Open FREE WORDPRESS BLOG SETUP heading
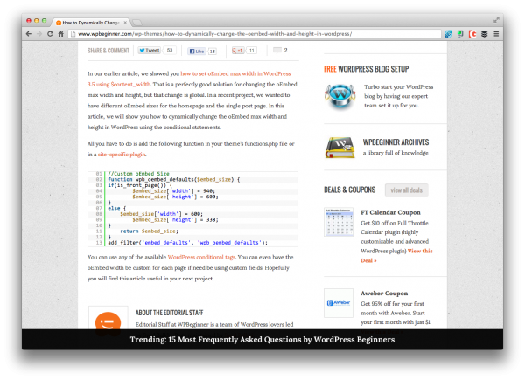This screenshot has width=525, height=380. (x=367, y=69)
